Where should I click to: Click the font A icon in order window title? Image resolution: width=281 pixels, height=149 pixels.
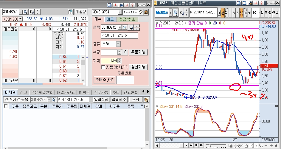pyautogui.click(x=127, y=5)
